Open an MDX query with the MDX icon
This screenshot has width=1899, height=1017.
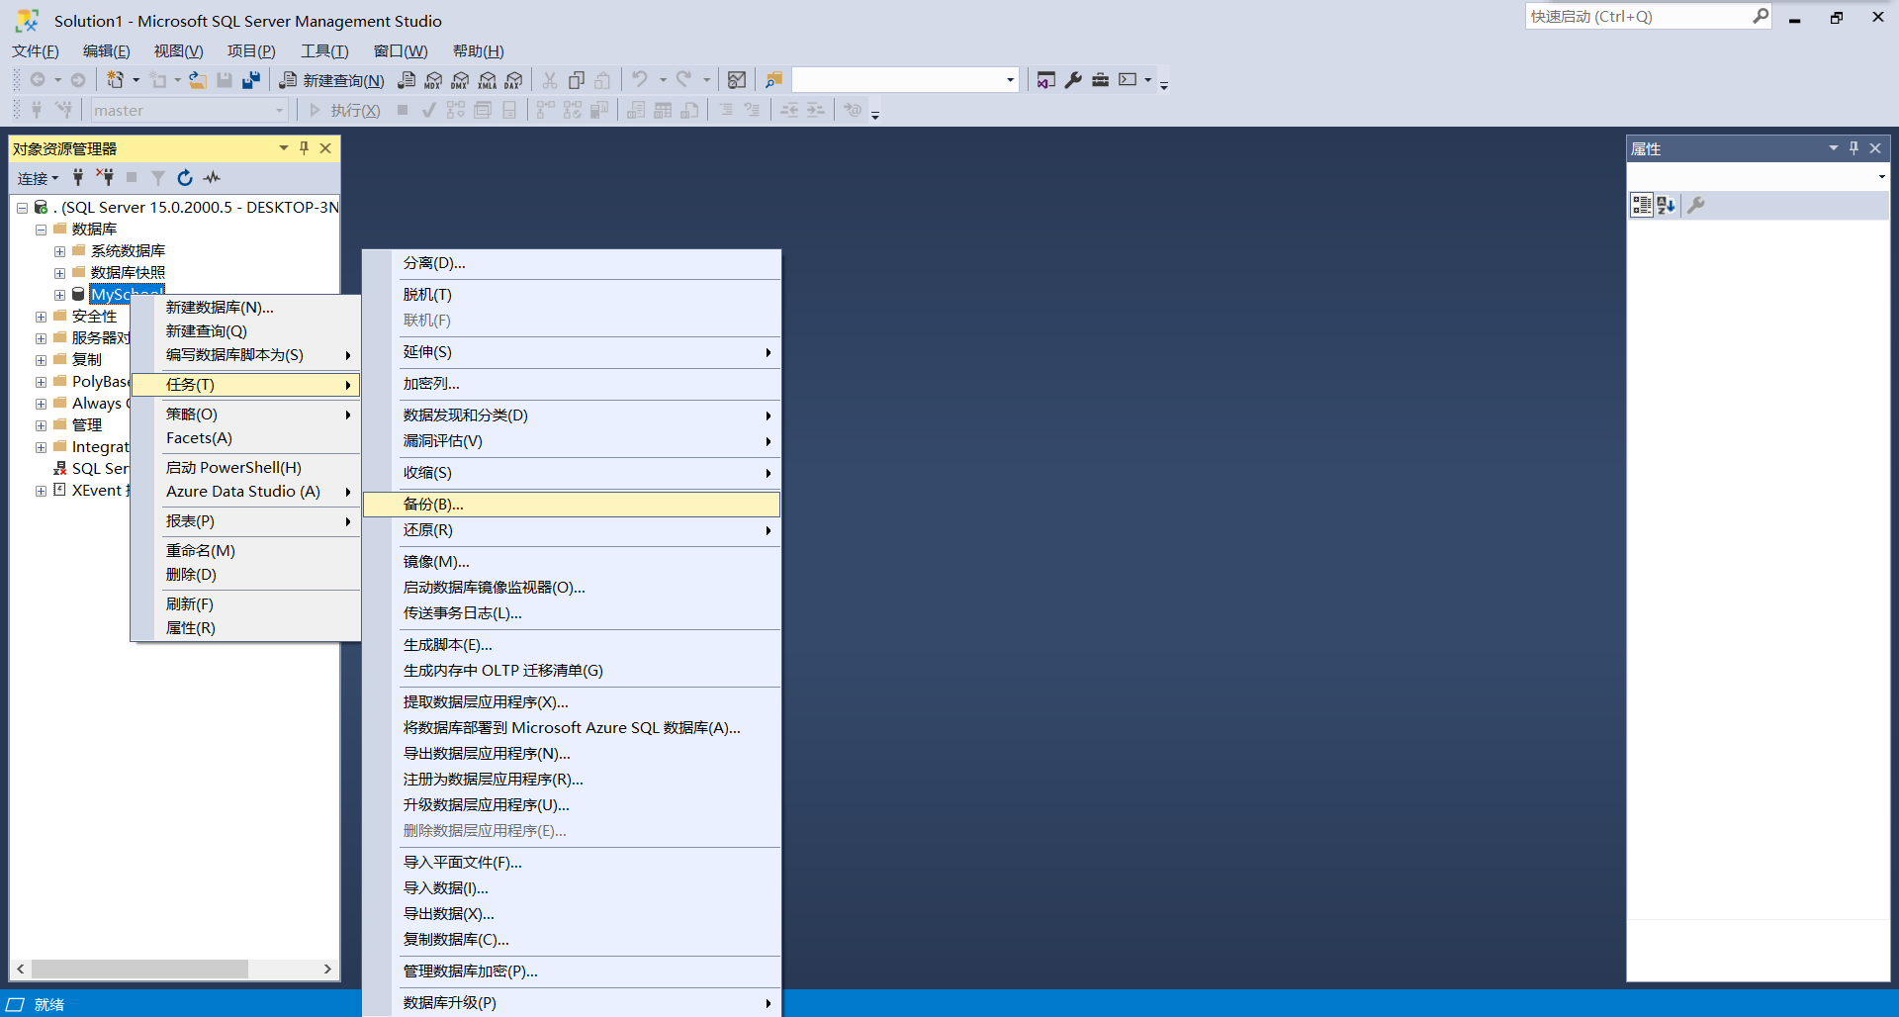tap(433, 80)
